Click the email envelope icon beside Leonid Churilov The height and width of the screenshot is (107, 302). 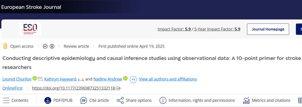pyautogui.click(x=40, y=79)
